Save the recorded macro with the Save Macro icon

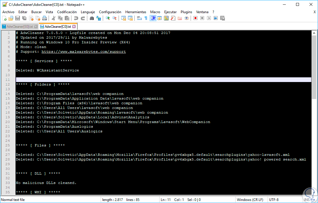[223, 18]
